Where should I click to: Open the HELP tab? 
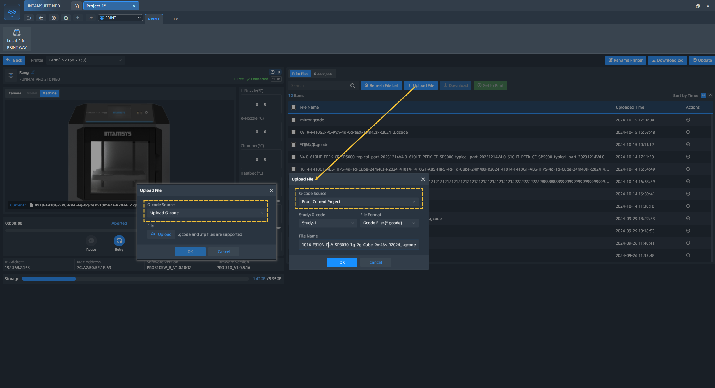[173, 19]
